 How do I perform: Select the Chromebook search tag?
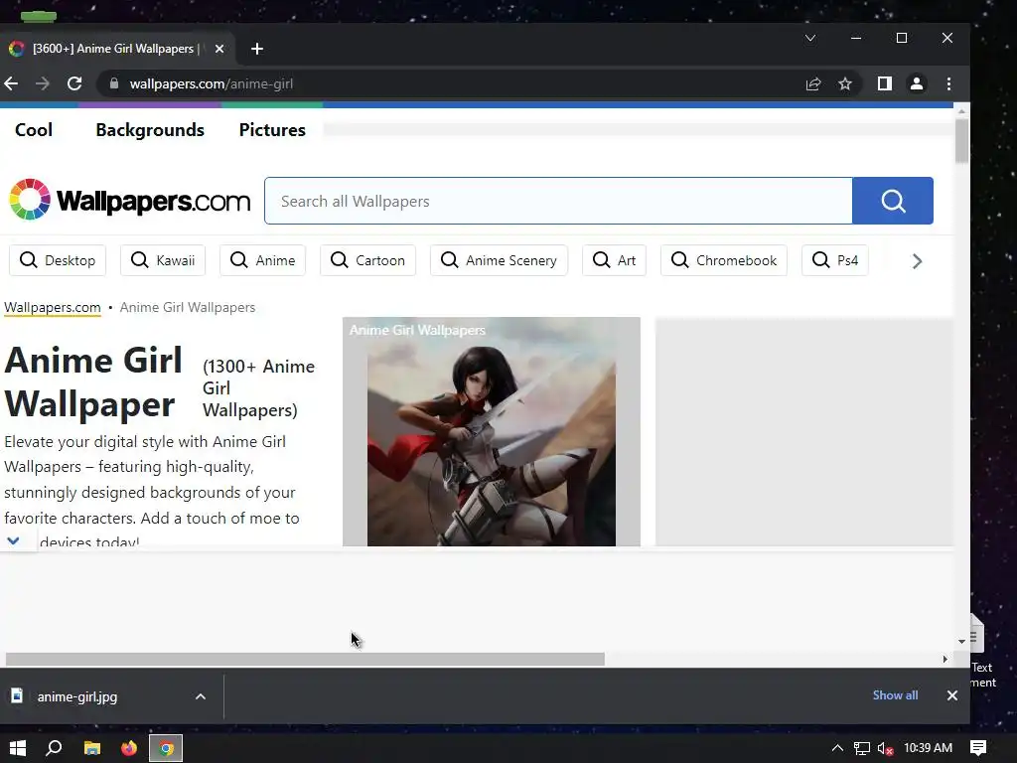point(724,260)
